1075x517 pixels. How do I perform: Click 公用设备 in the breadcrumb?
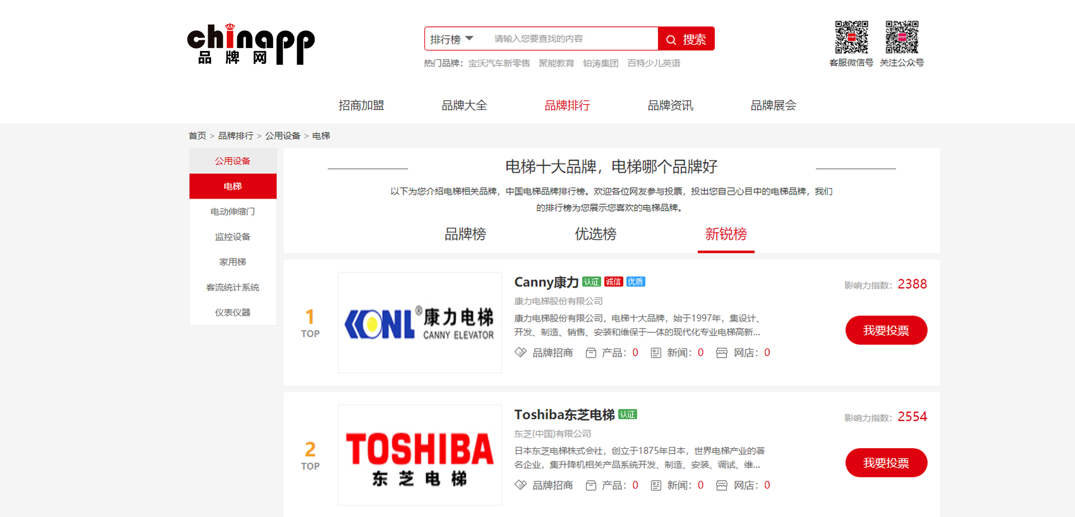[283, 136]
